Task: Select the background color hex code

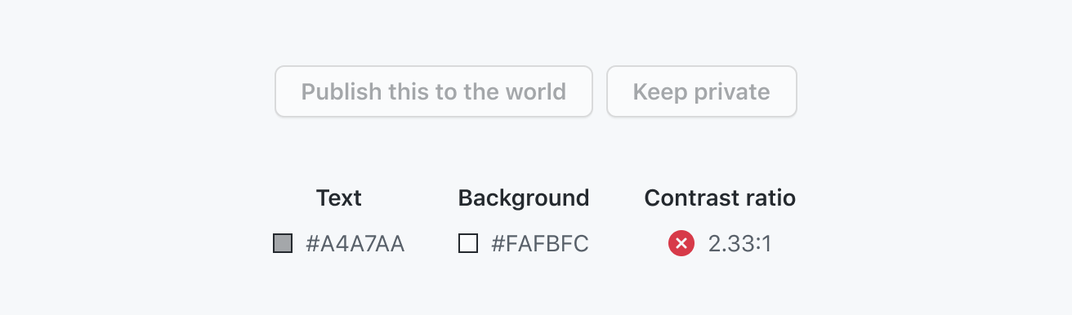Action: [x=540, y=244]
